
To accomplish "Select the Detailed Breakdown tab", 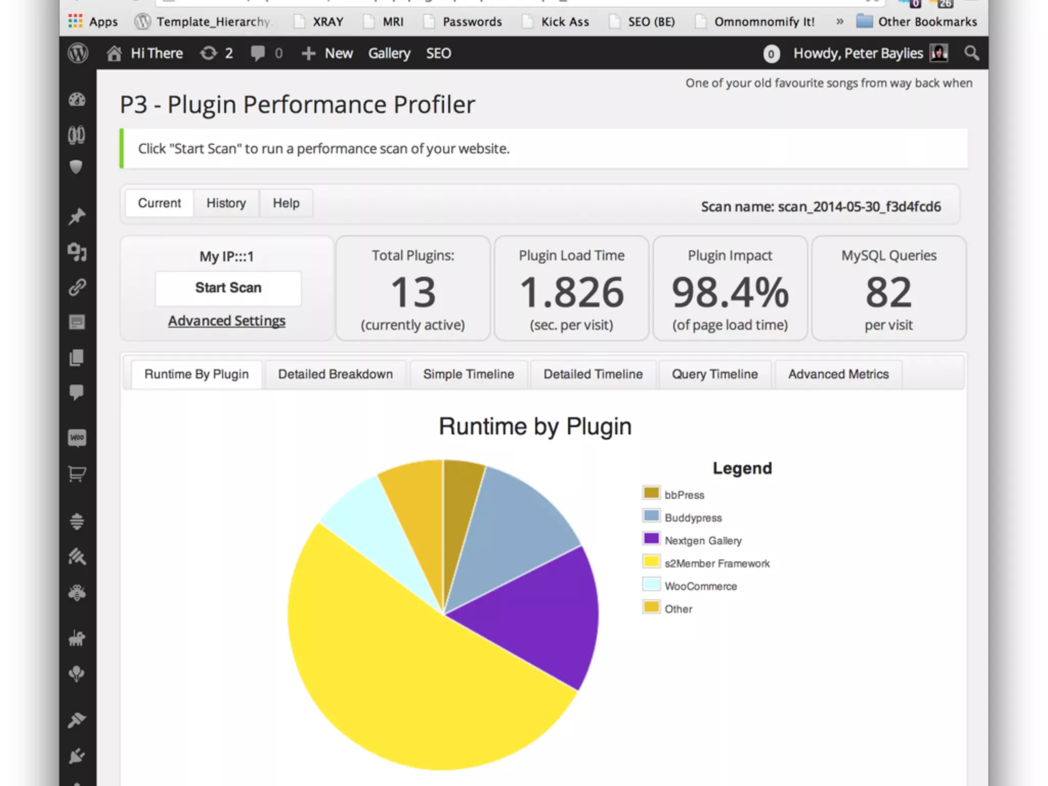I will 336,374.
